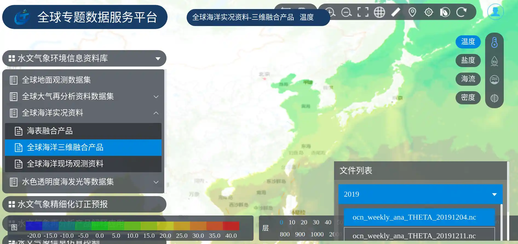Click the dark blue legend swatch above -20.0
The width and height of the screenshot is (518, 244).
pyautogui.click(x=34, y=226)
